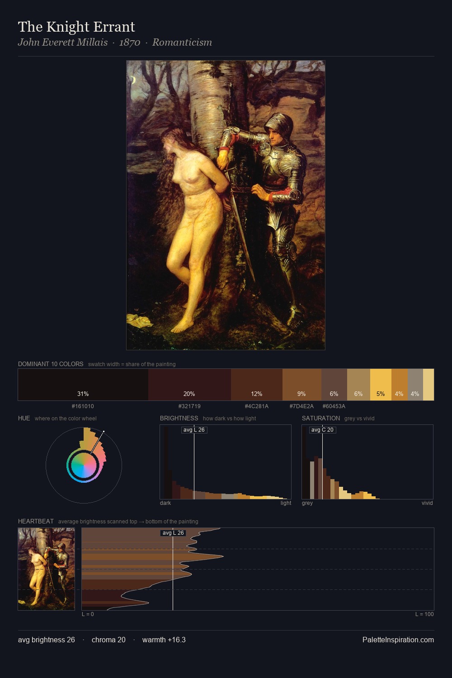Select the 9% medium brown swatch
The width and height of the screenshot is (452, 678).
(x=302, y=385)
